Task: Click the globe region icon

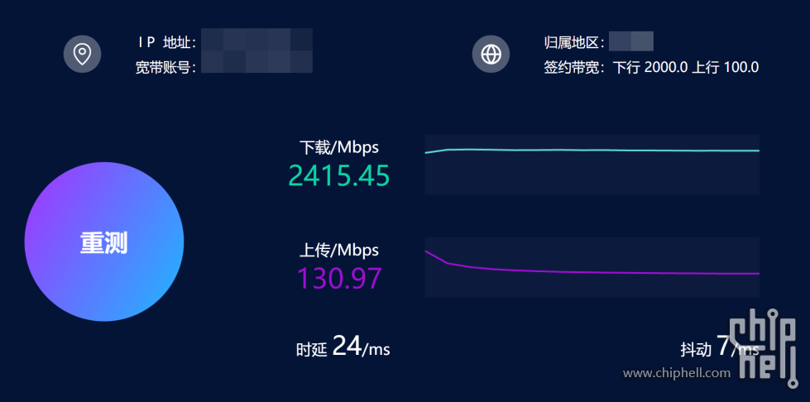Action: (x=491, y=54)
